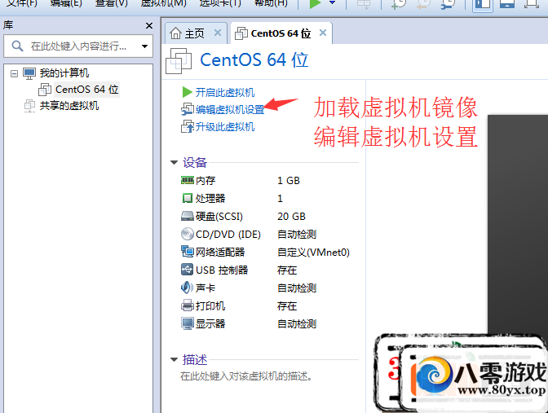Click the dark VM screen preview thumbnail
This screenshot has height=413, width=548.
pos(518,223)
